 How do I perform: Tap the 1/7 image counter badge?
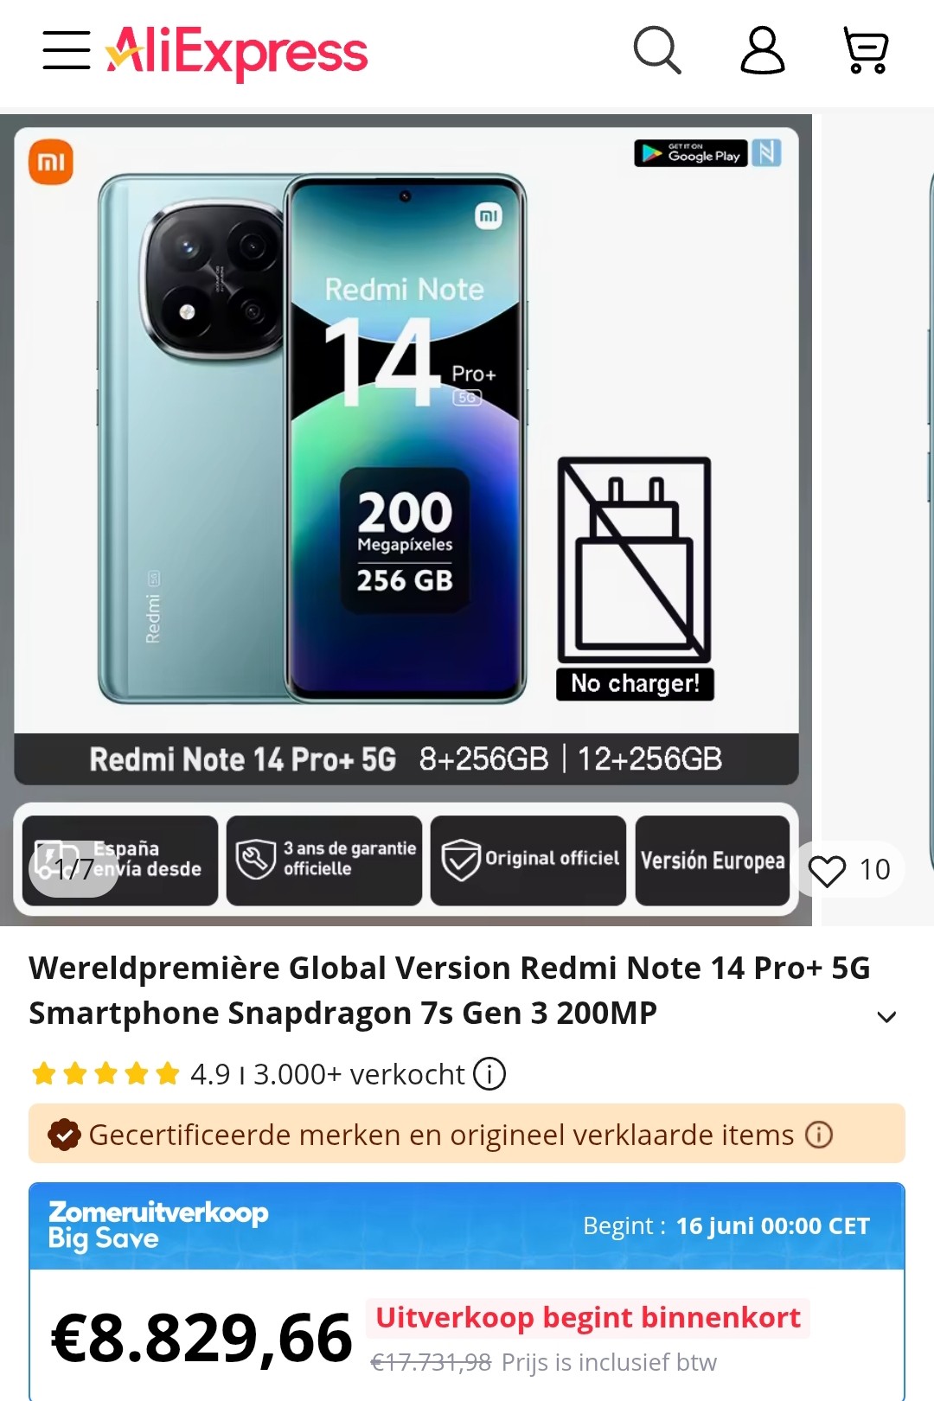(x=74, y=868)
